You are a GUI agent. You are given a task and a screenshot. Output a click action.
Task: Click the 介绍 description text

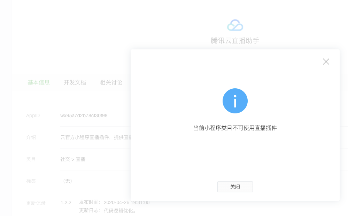pos(95,137)
